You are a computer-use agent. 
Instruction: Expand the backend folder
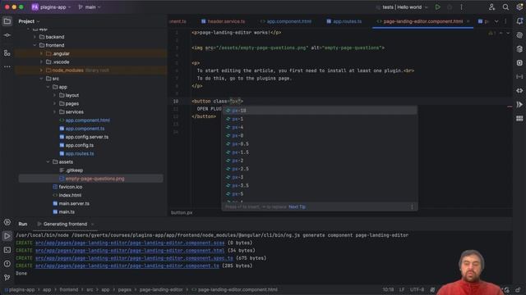pos(35,37)
